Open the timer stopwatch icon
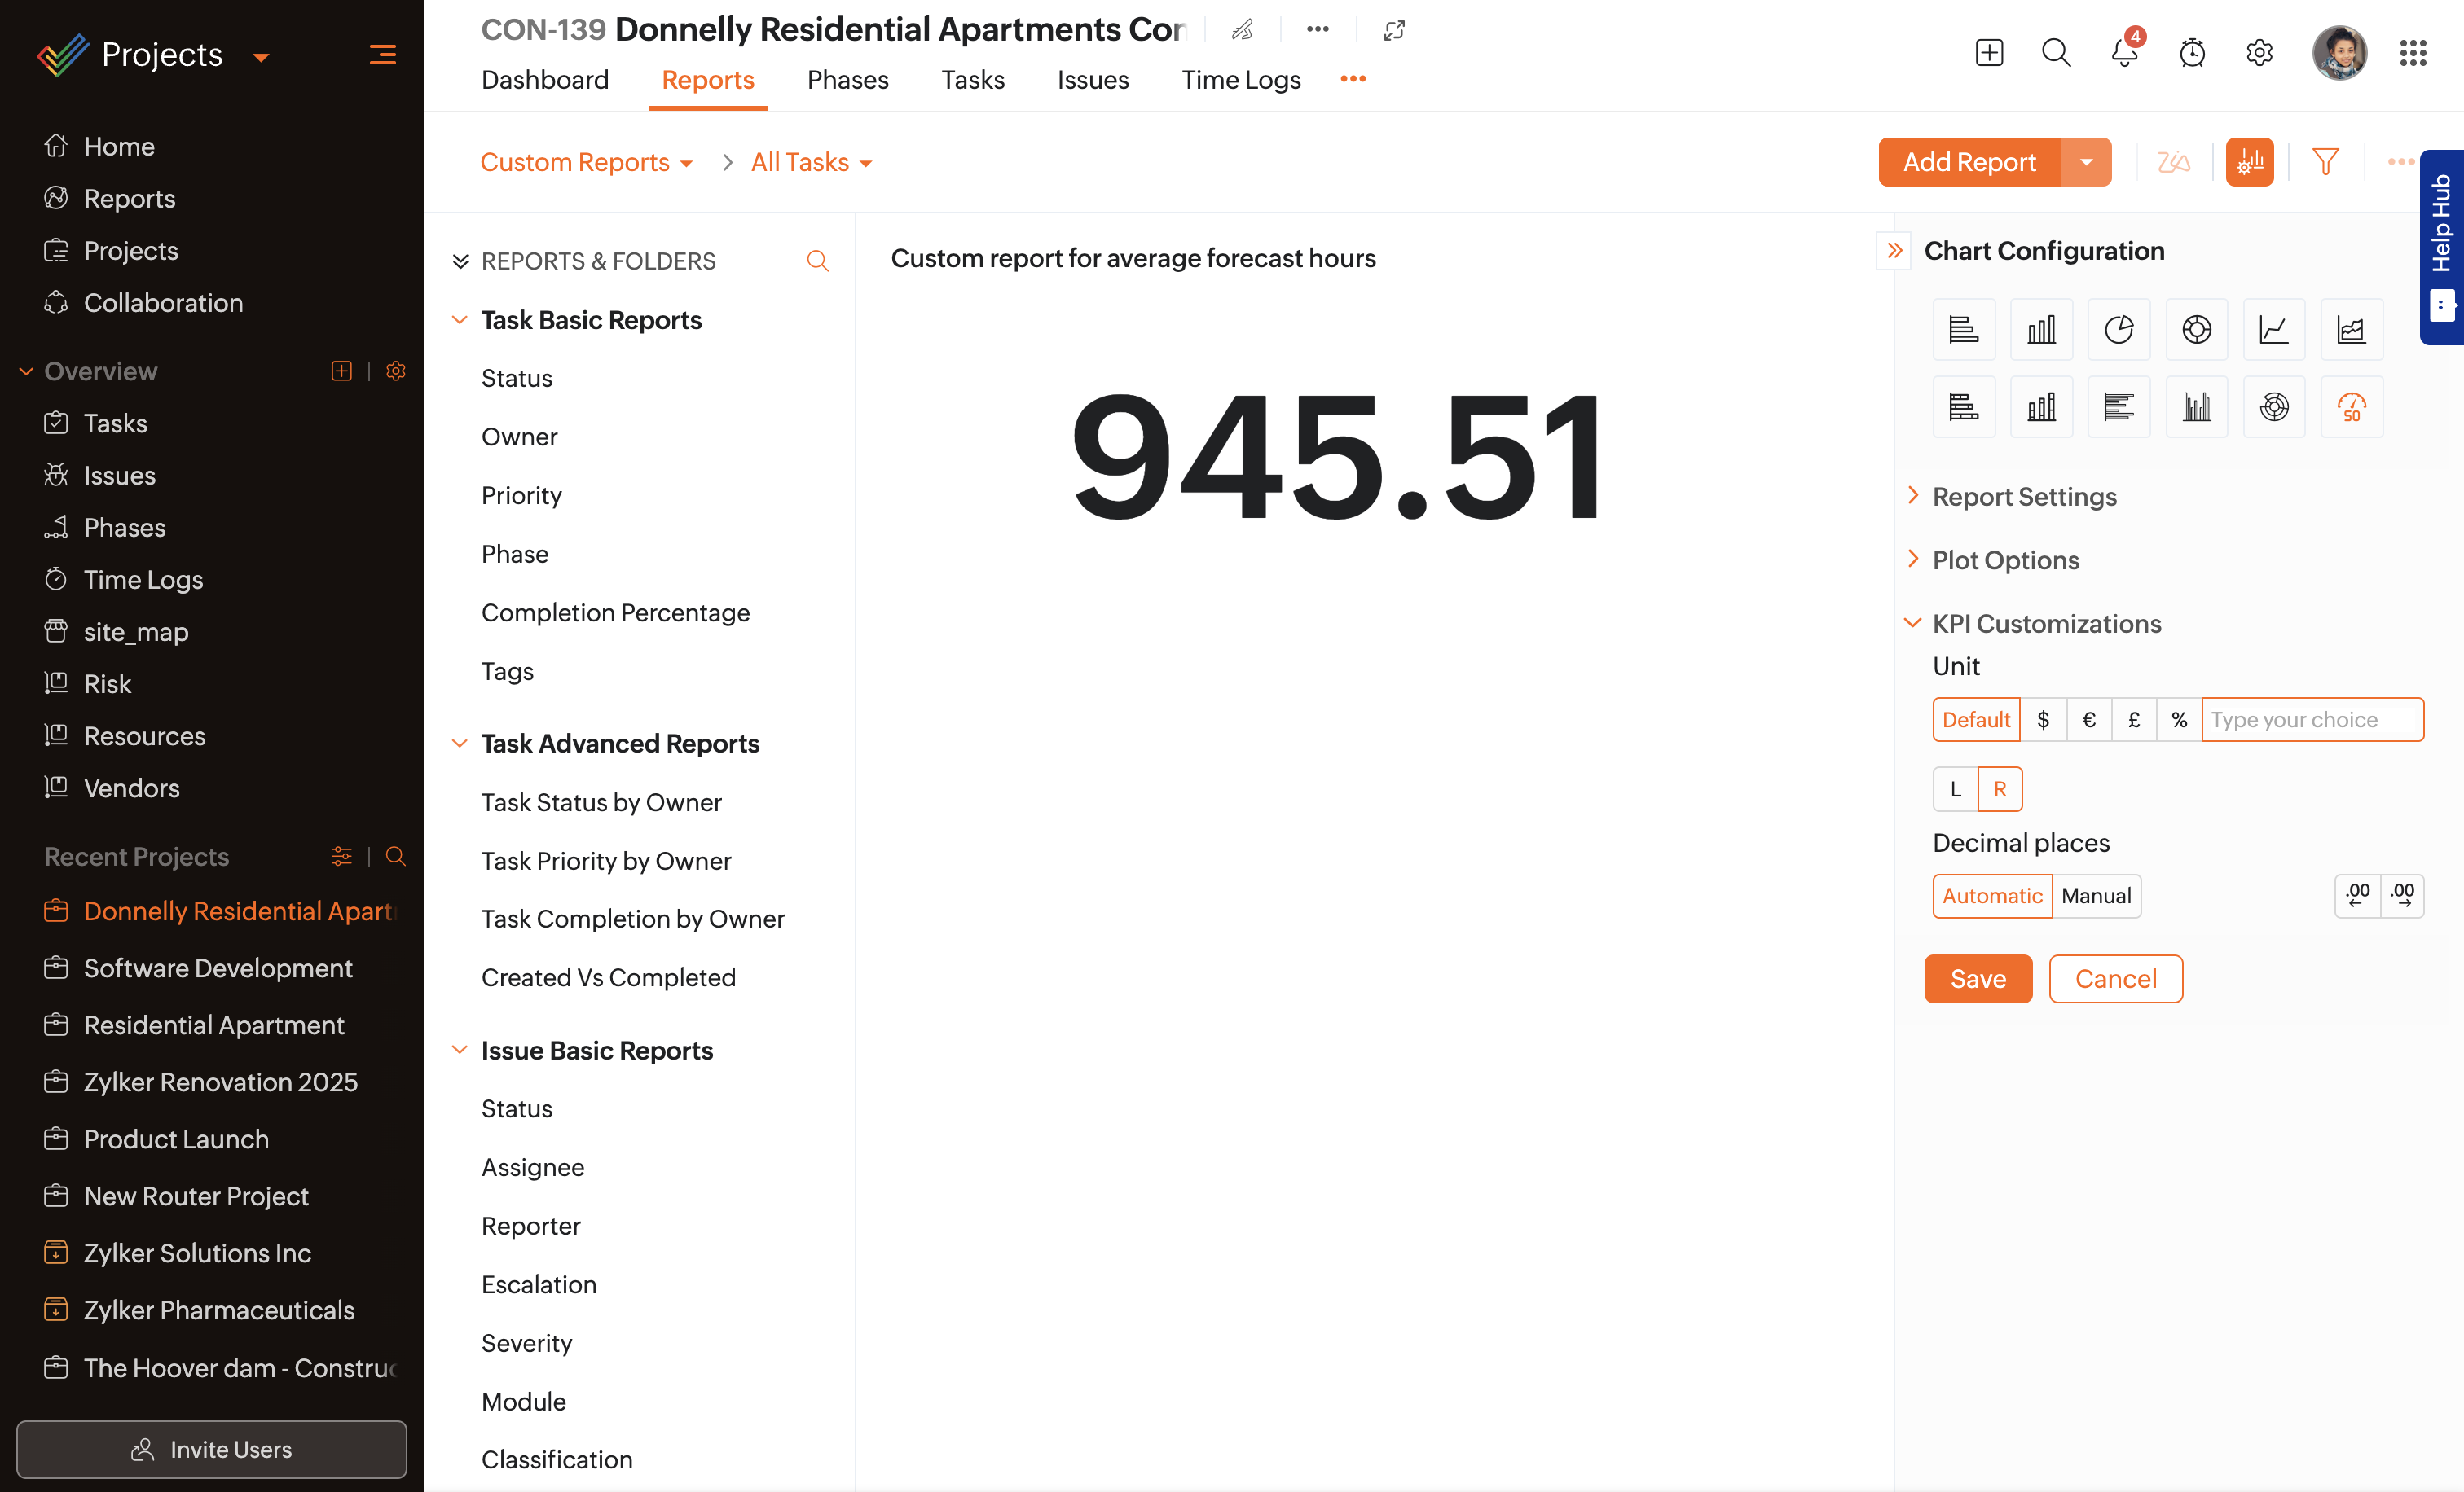The image size is (2464, 1492). (2192, 53)
